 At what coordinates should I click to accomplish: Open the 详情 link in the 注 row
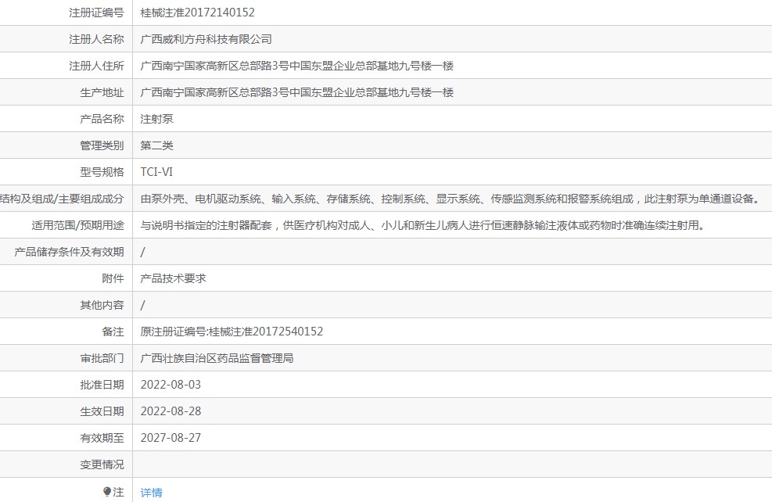(x=151, y=492)
